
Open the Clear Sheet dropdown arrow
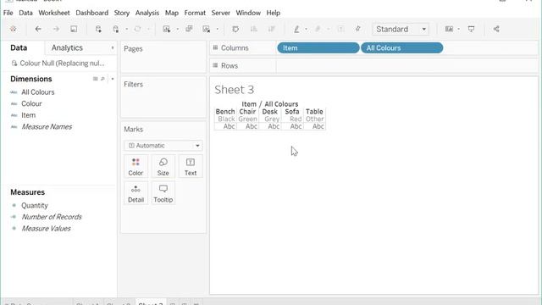coord(218,29)
